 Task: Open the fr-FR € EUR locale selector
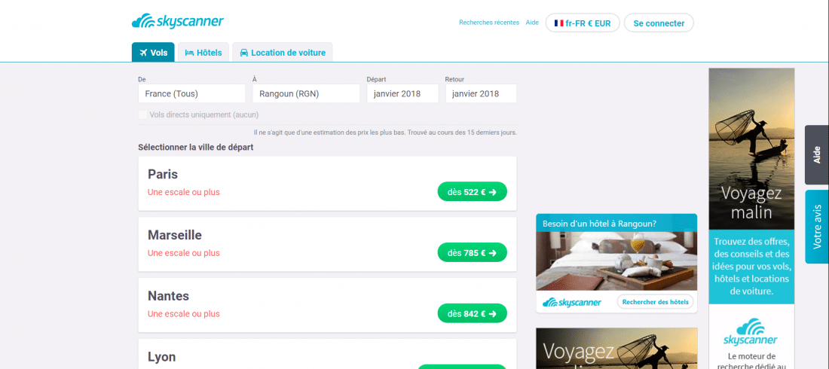(582, 23)
